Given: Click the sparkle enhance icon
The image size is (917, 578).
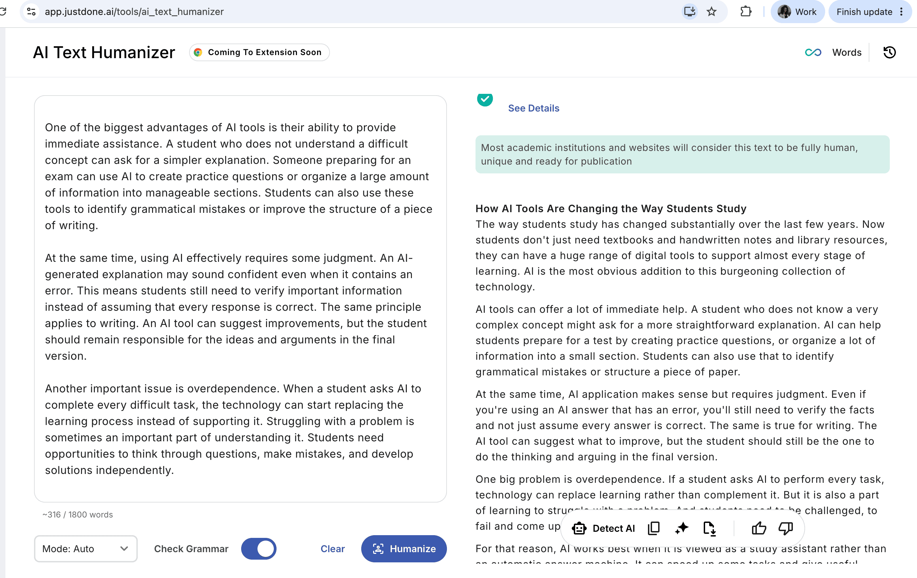Looking at the screenshot, I should [681, 528].
